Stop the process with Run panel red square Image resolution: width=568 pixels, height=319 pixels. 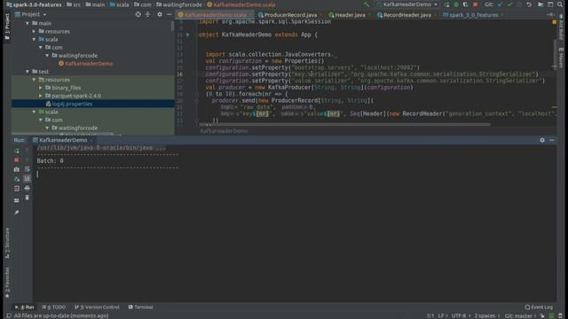pyautogui.click(x=17, y=159)
